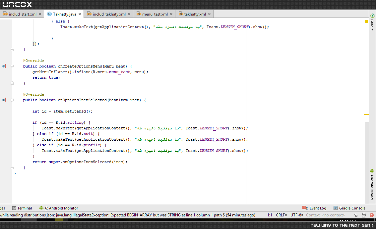376x229 pixels.
Task: Click the int id = item.getItemId() line
Action: point(62,111)
